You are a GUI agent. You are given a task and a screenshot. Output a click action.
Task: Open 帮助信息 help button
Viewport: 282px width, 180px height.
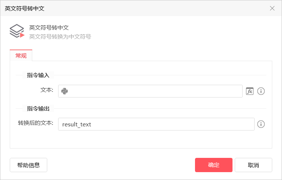[28, 165]
